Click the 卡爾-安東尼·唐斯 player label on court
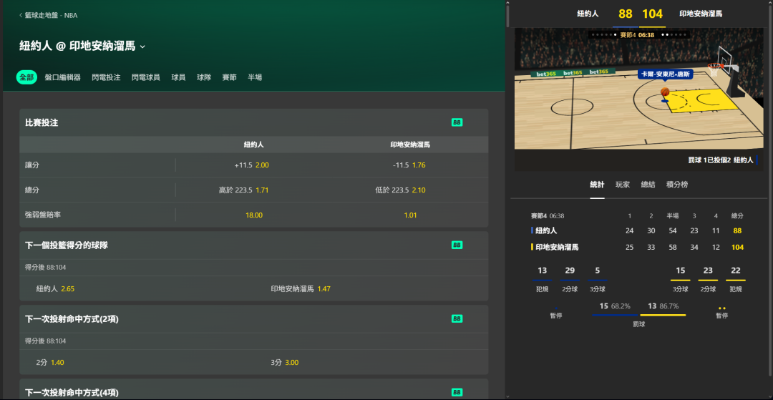The width and height of the screenshot is (773, 400). (x=666, y=75)
